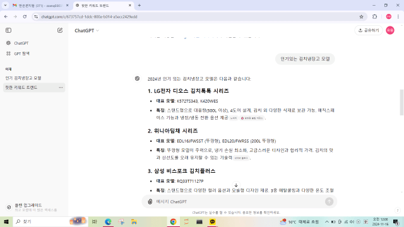
Task: Focus the 메시지 ChatGPT input field
Action: 239,202
